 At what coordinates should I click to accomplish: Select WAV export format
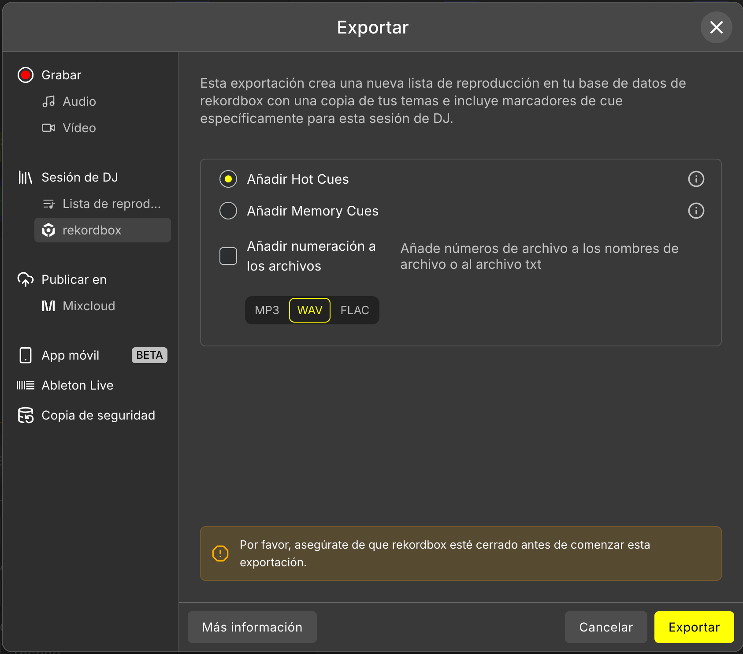coord(310,310)
